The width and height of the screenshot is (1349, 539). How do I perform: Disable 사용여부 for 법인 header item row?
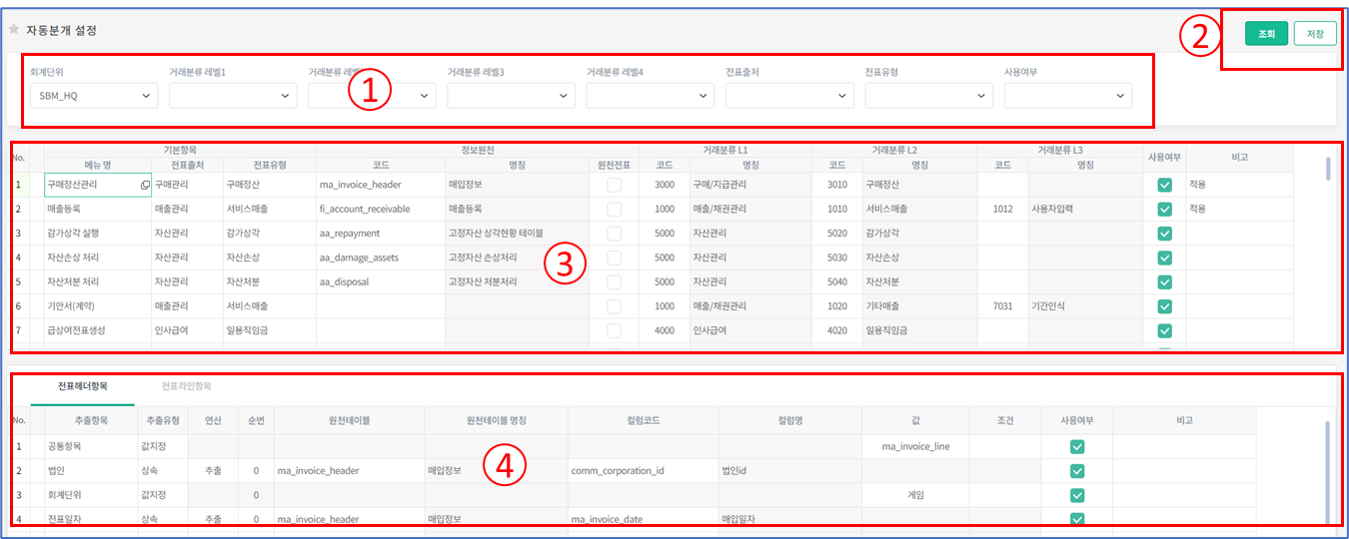[1076, 471]
